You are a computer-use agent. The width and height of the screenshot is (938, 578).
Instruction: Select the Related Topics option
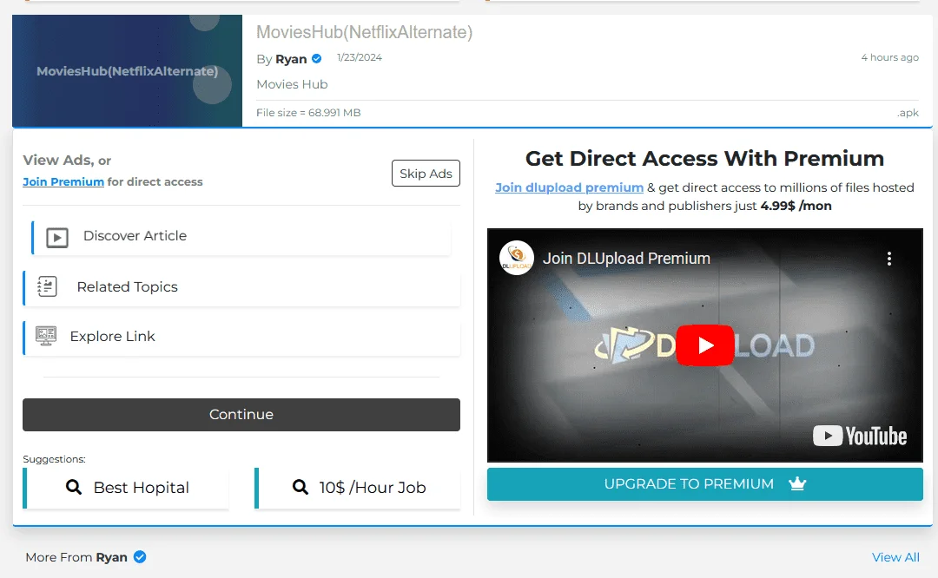click(241, 287)
